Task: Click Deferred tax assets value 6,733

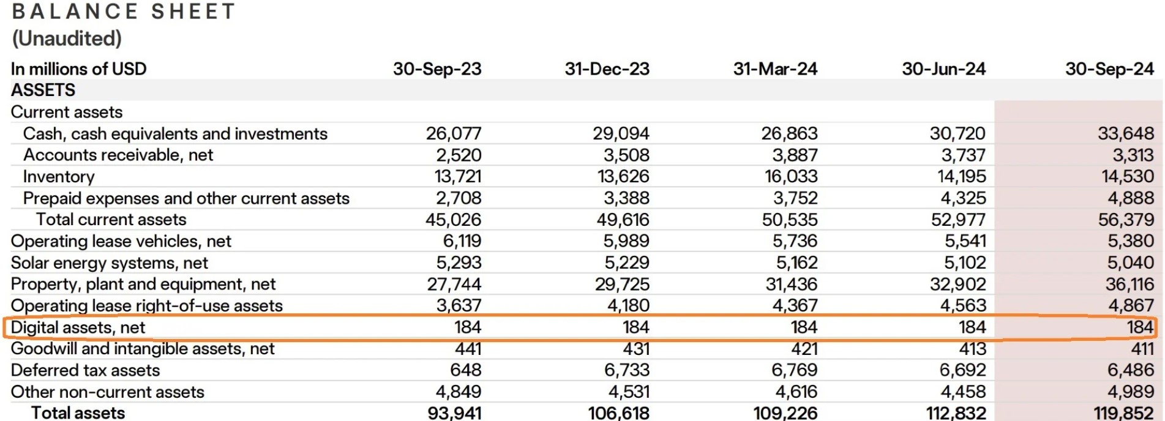Action: click(x=629, y=370)
